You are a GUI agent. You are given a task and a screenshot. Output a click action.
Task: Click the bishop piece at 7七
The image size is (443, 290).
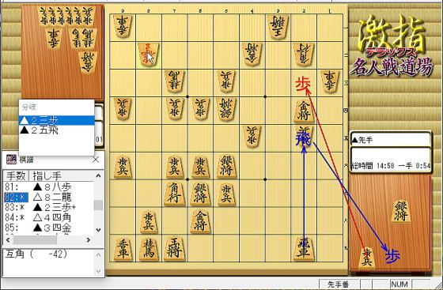click(x=174, y=193)
